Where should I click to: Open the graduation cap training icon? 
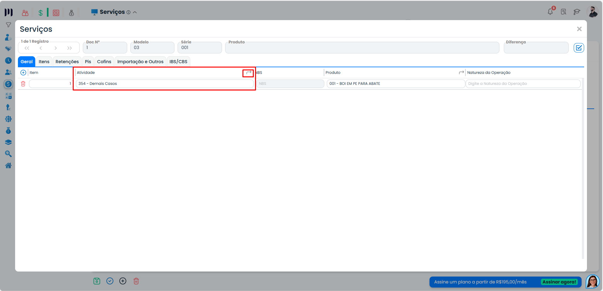pyautogui.click(x=577, y=12)
